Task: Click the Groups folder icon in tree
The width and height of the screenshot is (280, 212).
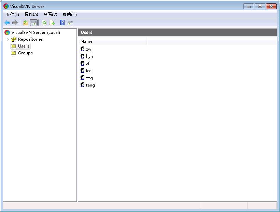Action: pyautogui.click(x=14, y=53)
